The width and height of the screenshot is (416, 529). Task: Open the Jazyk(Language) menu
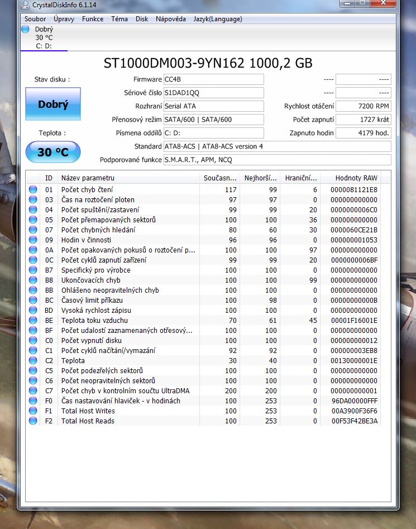(x=218, y=19)
